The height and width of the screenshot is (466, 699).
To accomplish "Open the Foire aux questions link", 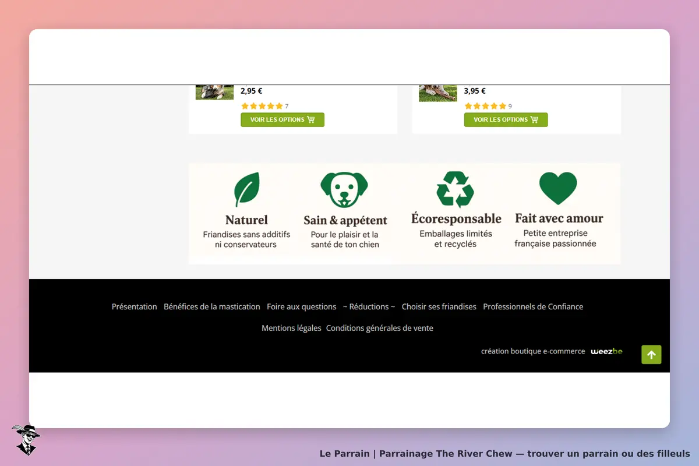I will pos(302,306).
